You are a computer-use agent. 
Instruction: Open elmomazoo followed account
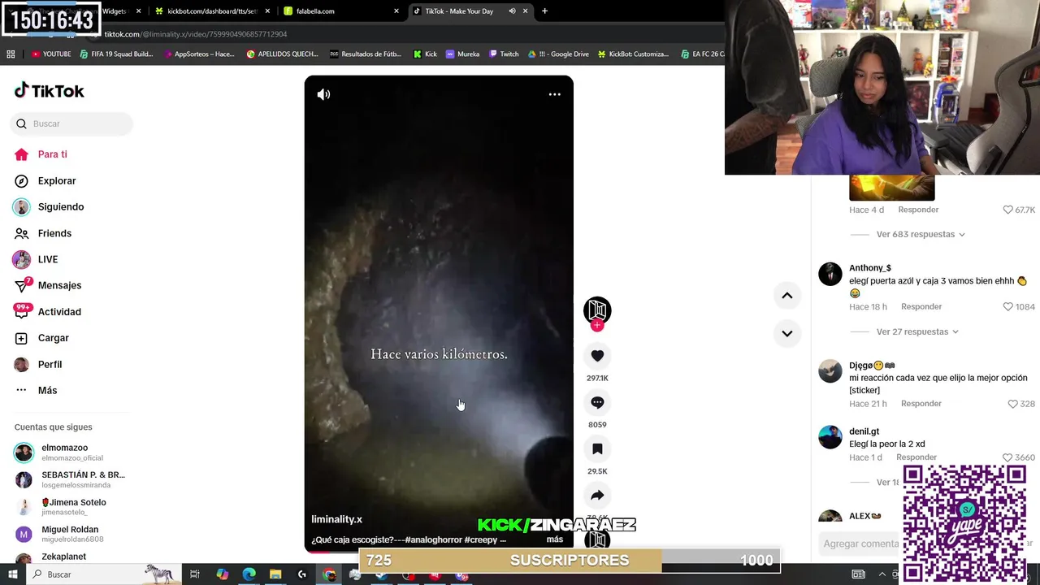[x=69, y=453]
